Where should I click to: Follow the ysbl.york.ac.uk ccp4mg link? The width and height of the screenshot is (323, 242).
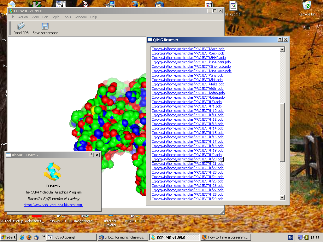[x=53, y=205]
